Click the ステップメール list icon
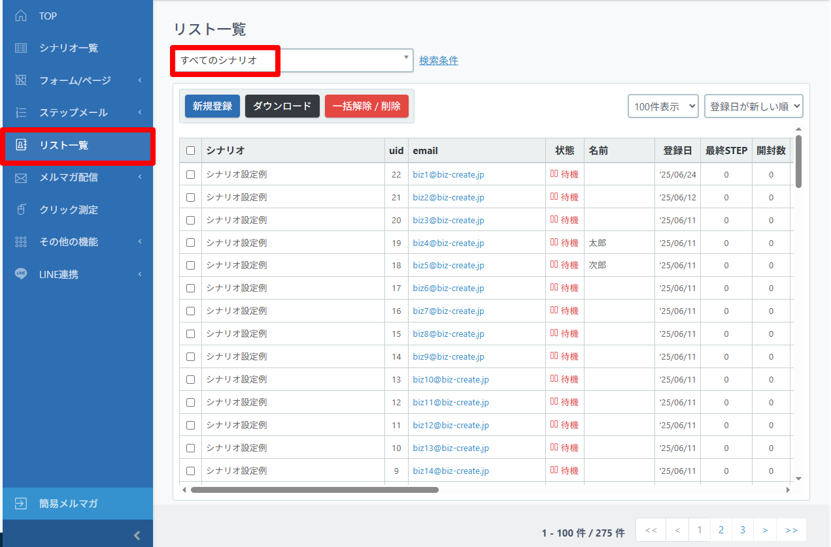 [21, 112]
